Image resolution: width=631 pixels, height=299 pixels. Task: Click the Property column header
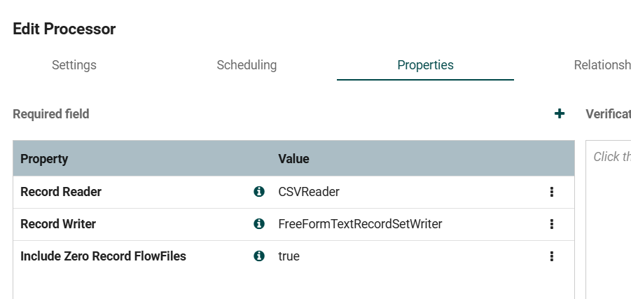pos(44,159)
